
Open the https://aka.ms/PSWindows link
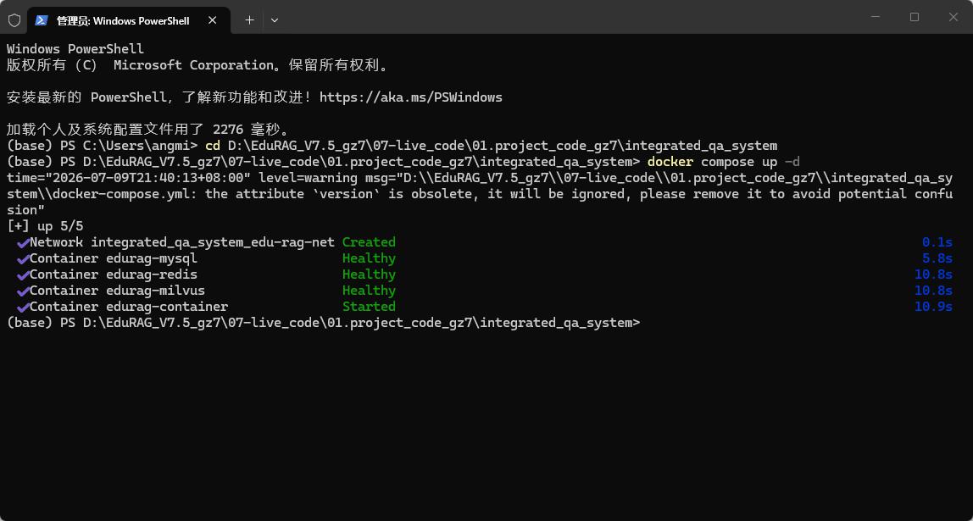[411, 97]
